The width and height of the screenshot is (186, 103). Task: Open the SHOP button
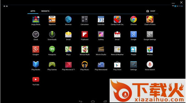coord(151,11)
